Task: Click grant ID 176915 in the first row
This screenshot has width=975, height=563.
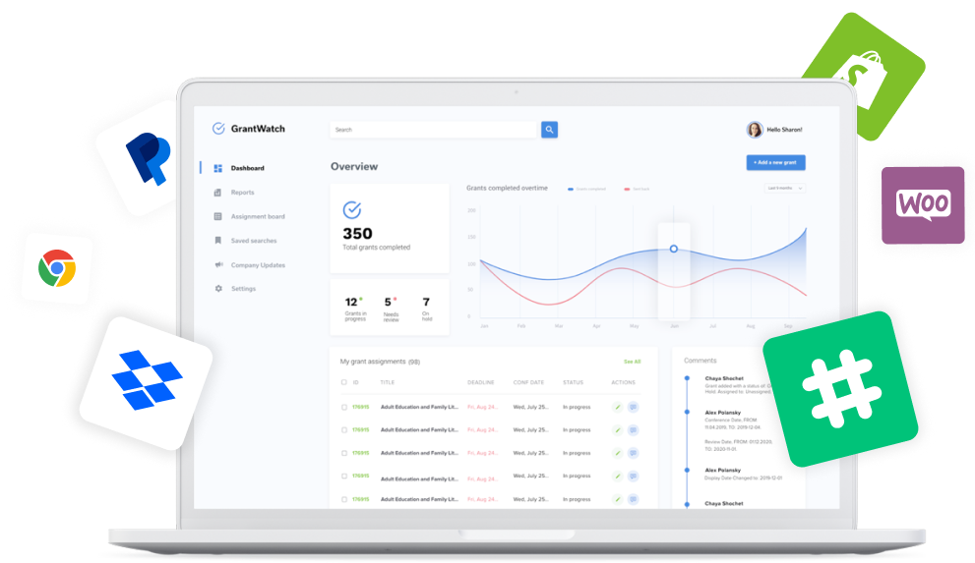Action: click(x=361, y=407)
